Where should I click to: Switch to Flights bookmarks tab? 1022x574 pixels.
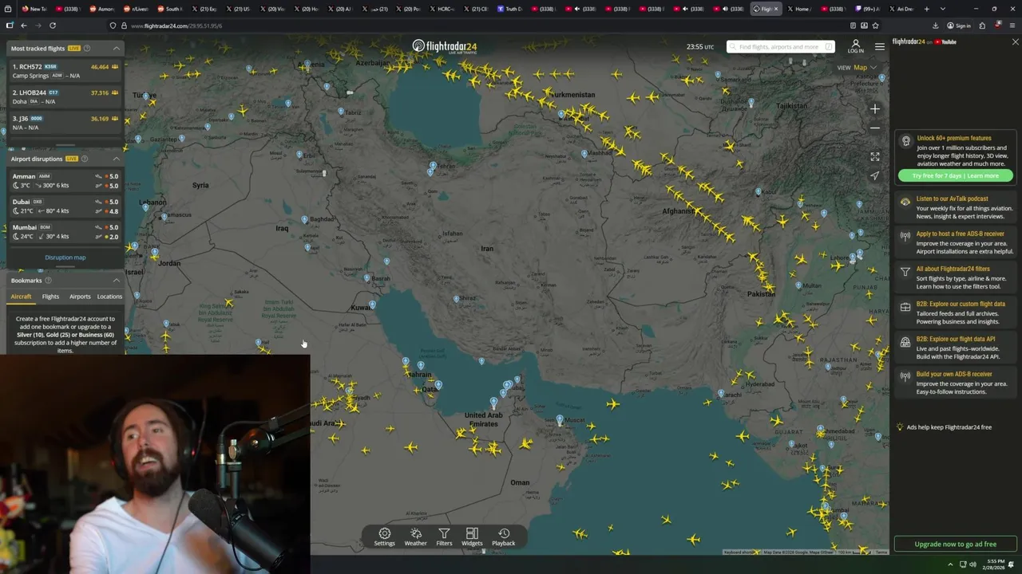tap(50, 297)
